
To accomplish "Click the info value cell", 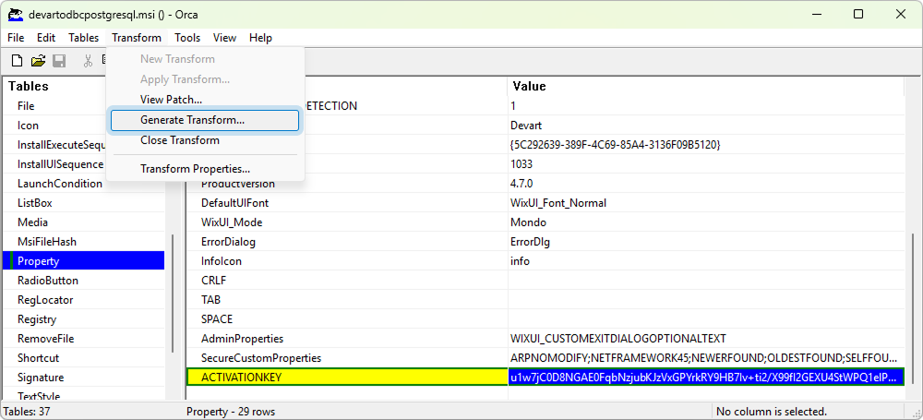I will (706, 261).
